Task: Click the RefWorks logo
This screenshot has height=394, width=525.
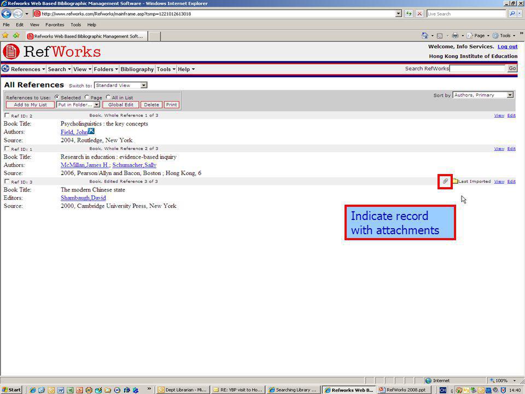Action: [51, 51]
